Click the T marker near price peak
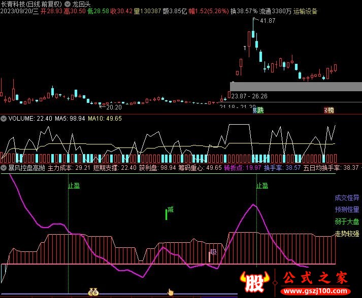 point(245,48)
